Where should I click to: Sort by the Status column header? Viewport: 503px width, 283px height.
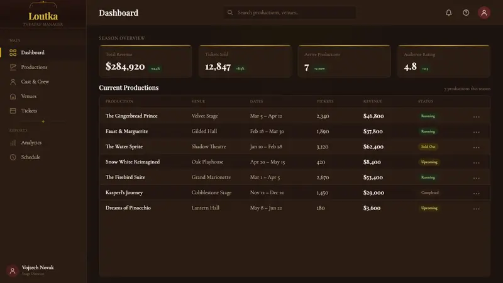[x=426, y=101]
